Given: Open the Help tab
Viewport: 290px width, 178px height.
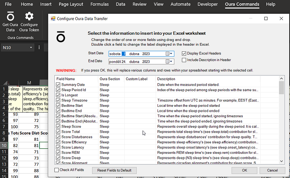Looking at the screenshot, I should [x=270, y=4].
